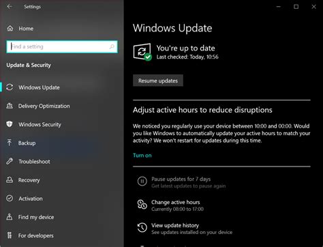Click the Troubleshoot wrench icon

click(x=10, y=161)
